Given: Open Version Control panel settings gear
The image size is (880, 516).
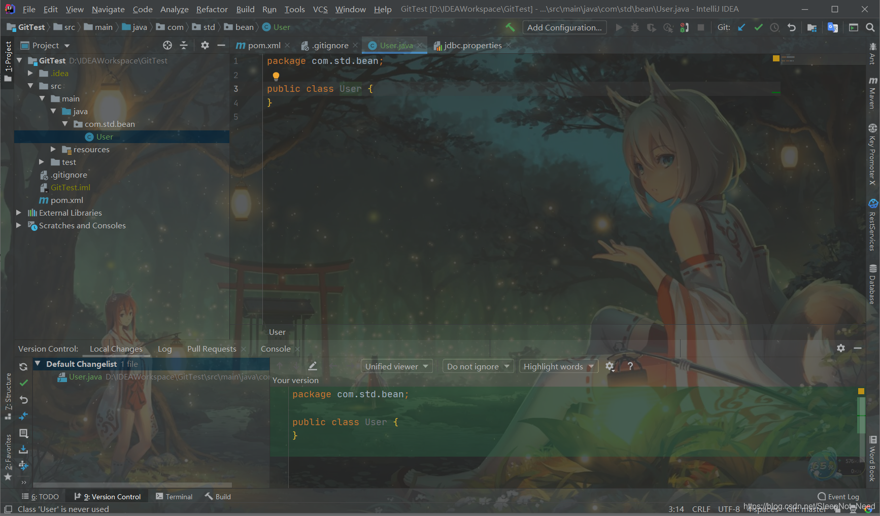Looking at the screenshot, I should (841, 348).
